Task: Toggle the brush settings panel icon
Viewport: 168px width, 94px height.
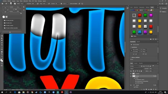Action: coord(15,4)
